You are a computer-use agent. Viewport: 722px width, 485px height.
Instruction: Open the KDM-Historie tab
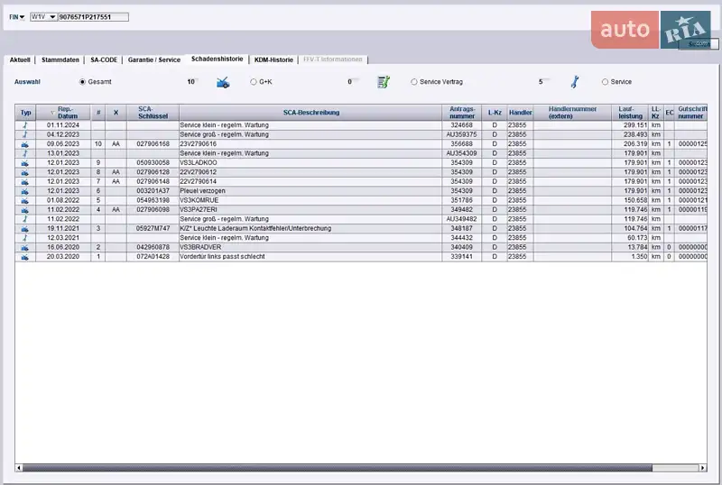coord(273,59)
